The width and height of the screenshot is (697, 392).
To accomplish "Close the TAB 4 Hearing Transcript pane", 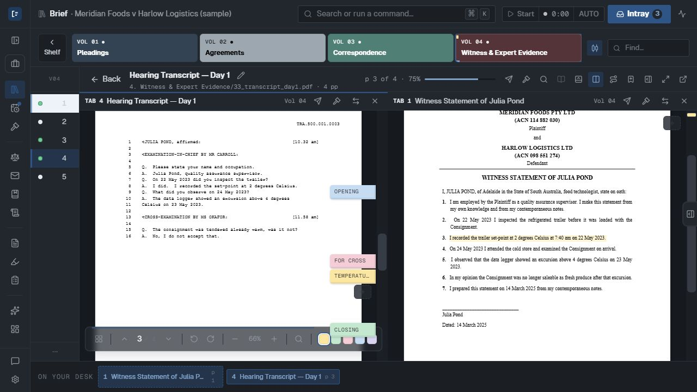I will 375,101.
